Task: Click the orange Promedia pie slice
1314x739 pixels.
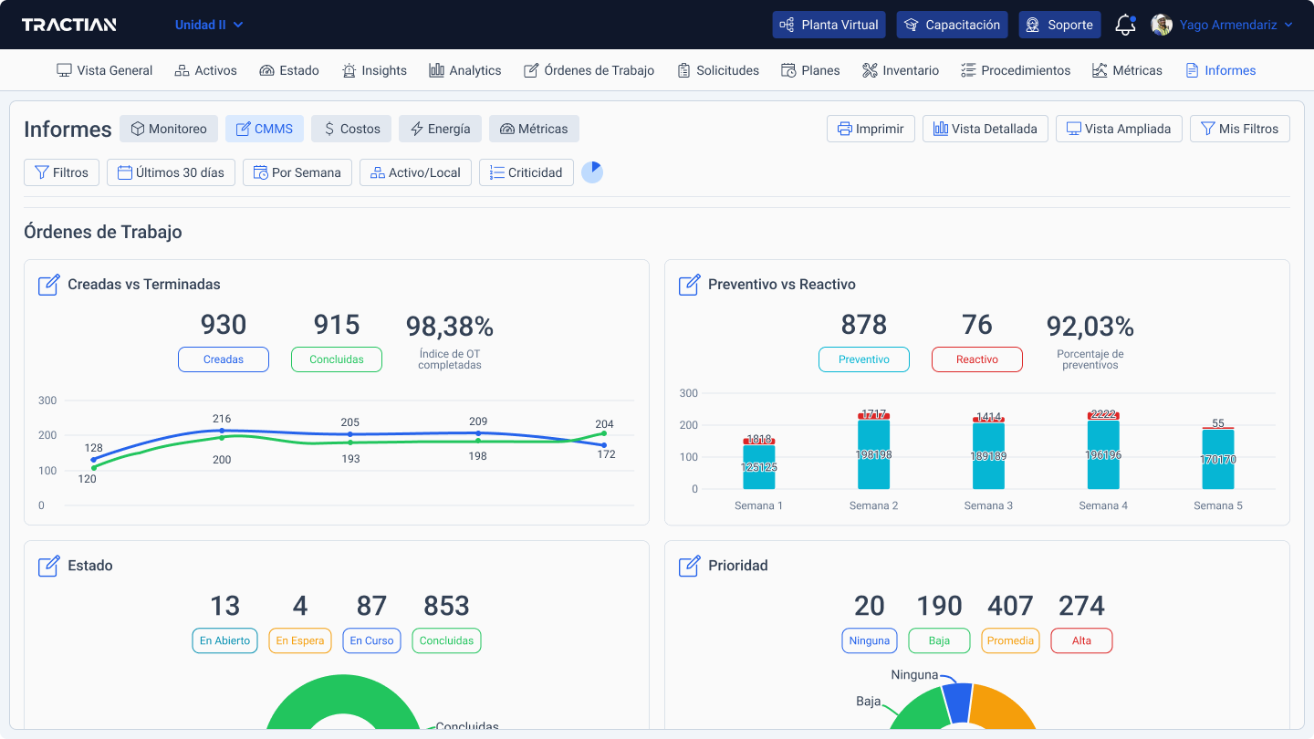Action: pyautogui.click(x=1001, y=708)
